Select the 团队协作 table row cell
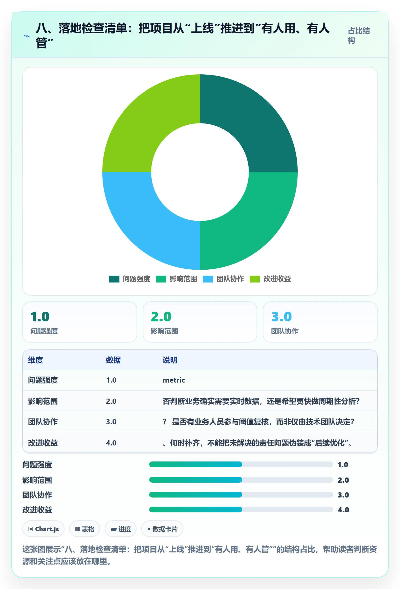400x589 pixels. (x=43, y=422)
